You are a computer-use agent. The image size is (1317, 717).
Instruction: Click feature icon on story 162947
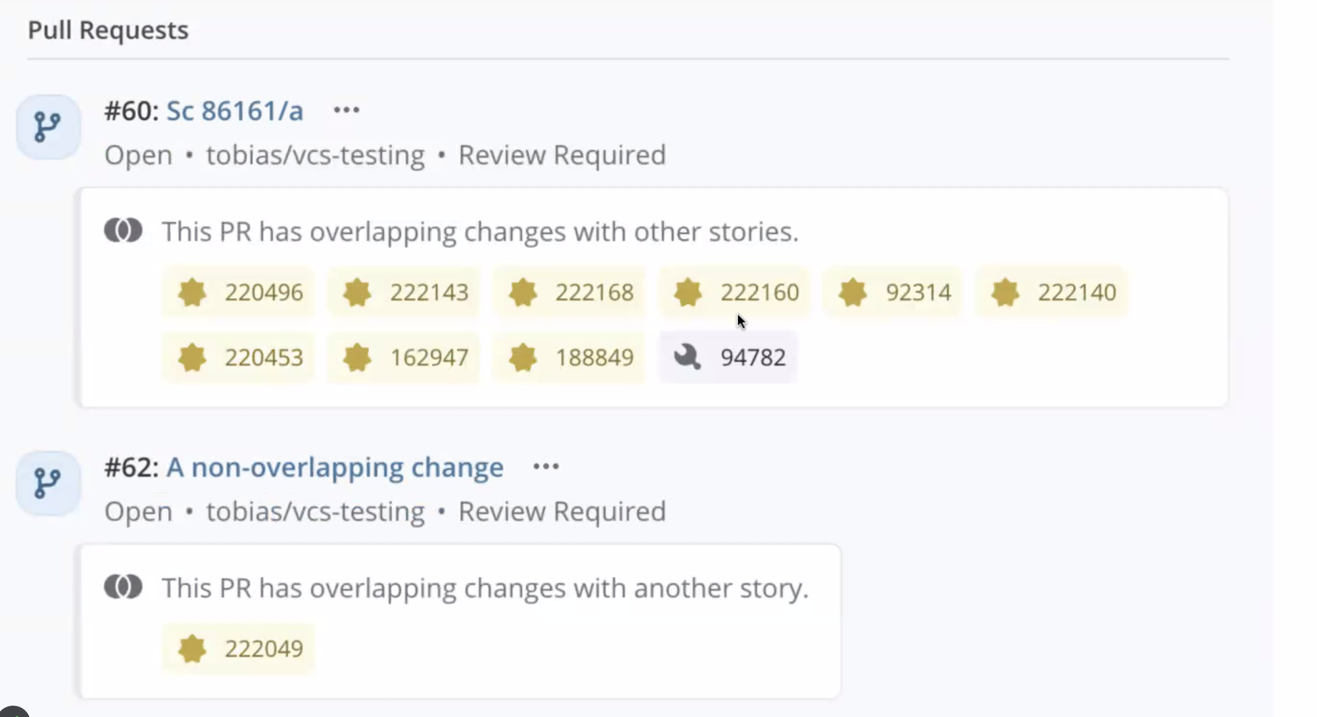pos(357,357)
